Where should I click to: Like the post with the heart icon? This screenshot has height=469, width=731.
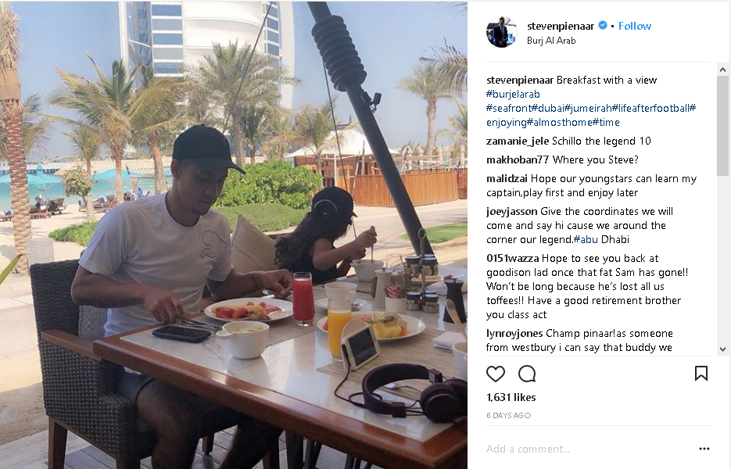point(496,374)
